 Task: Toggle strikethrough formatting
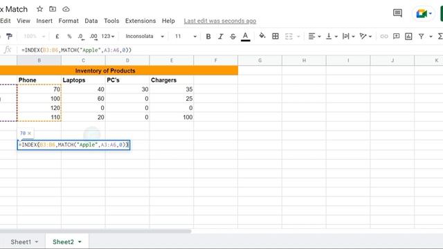coord(233,36)
